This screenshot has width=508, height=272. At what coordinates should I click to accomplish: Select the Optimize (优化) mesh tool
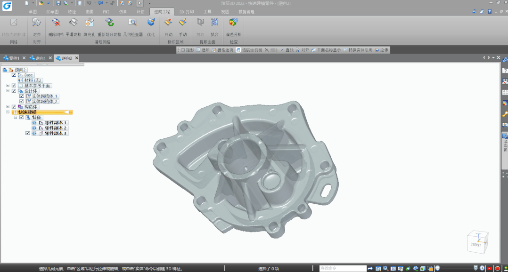point(151,27)
